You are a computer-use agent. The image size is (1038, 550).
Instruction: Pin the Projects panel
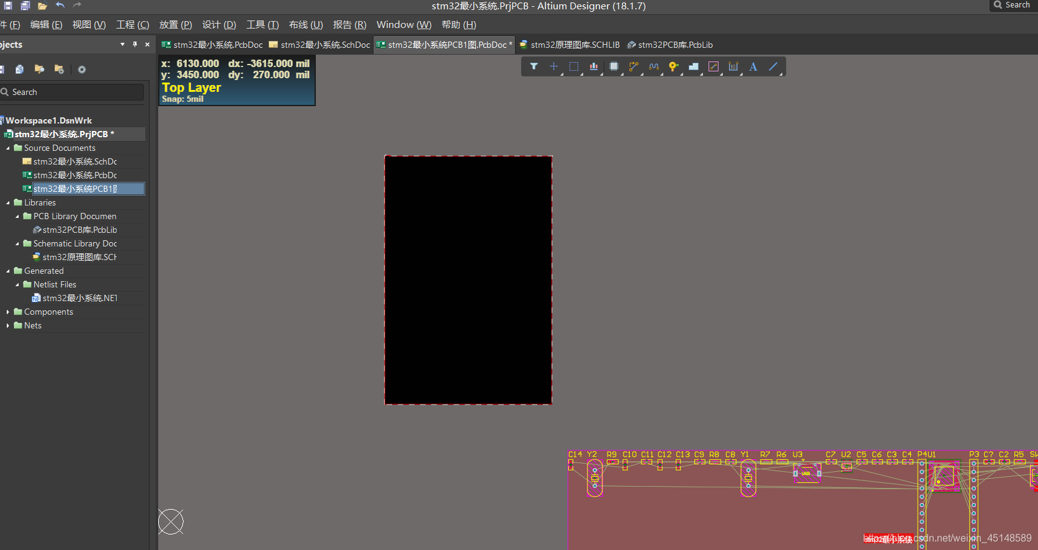(135, 45)
